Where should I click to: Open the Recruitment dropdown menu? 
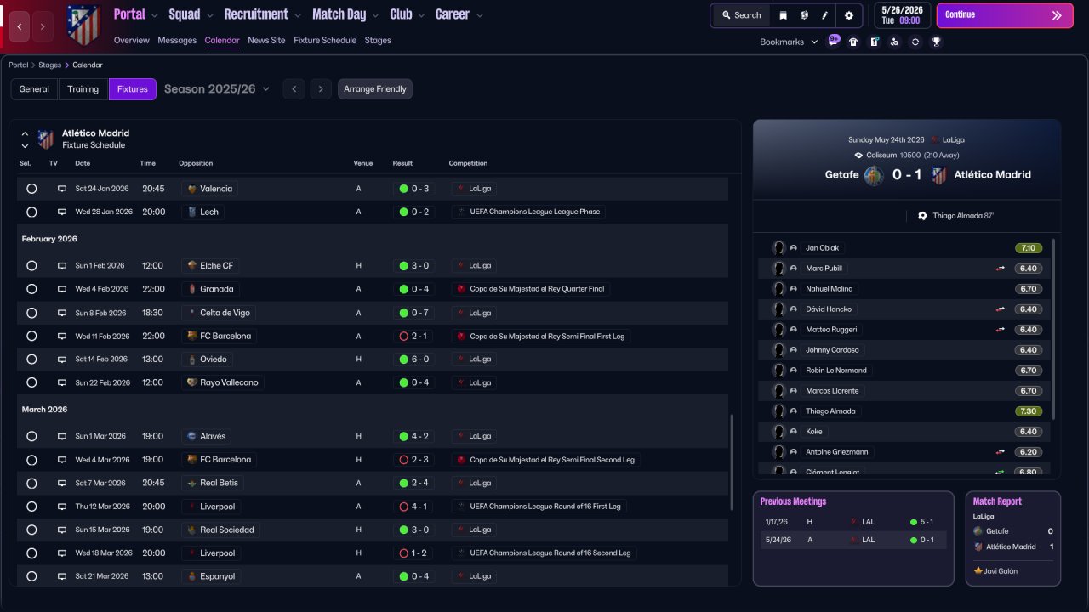[263, 14]
